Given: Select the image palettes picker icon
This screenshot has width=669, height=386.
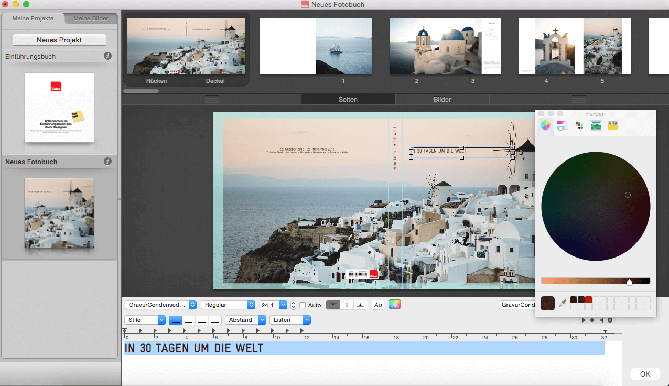Looking at the screenshot, I should 596,125.
